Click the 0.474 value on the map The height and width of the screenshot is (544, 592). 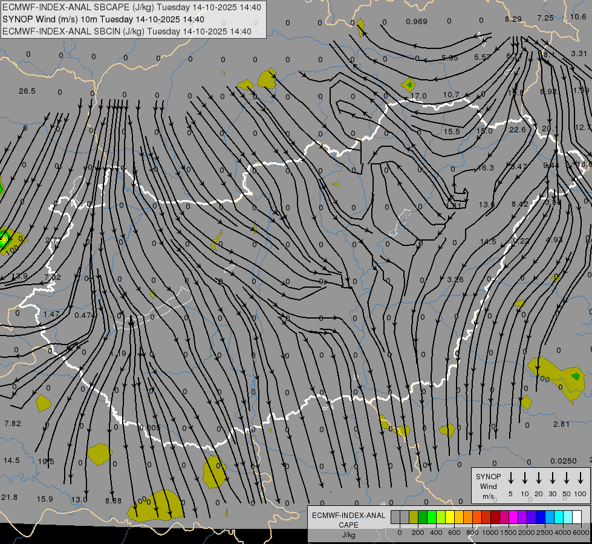click(85, 315)
